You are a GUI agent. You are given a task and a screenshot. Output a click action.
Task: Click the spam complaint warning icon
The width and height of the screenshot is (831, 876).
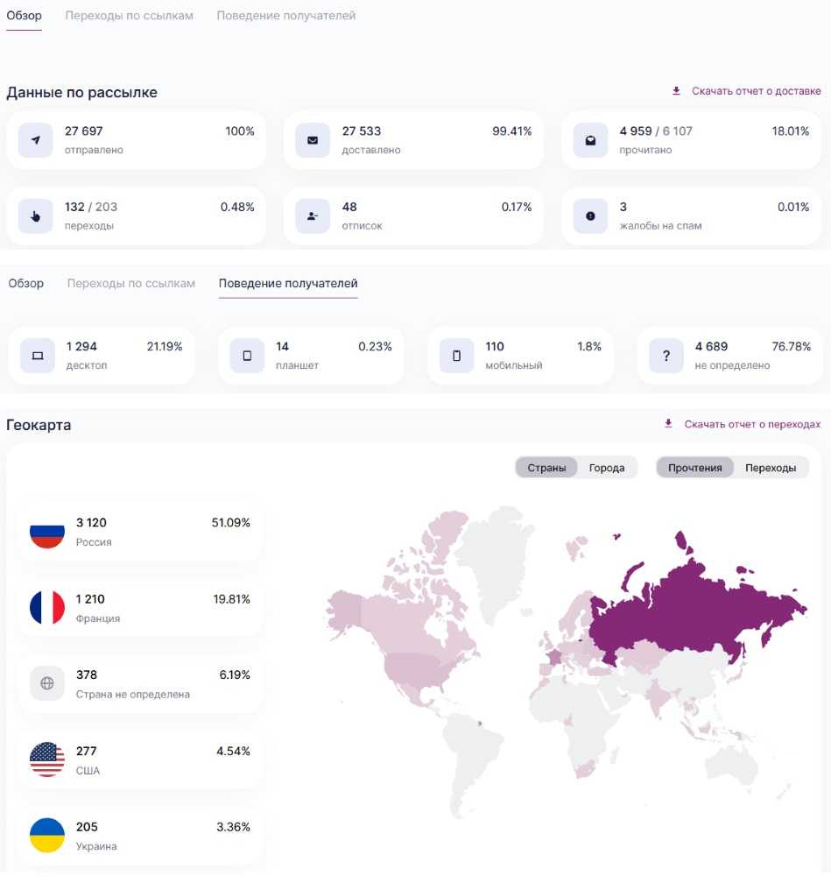coord(590,216)
